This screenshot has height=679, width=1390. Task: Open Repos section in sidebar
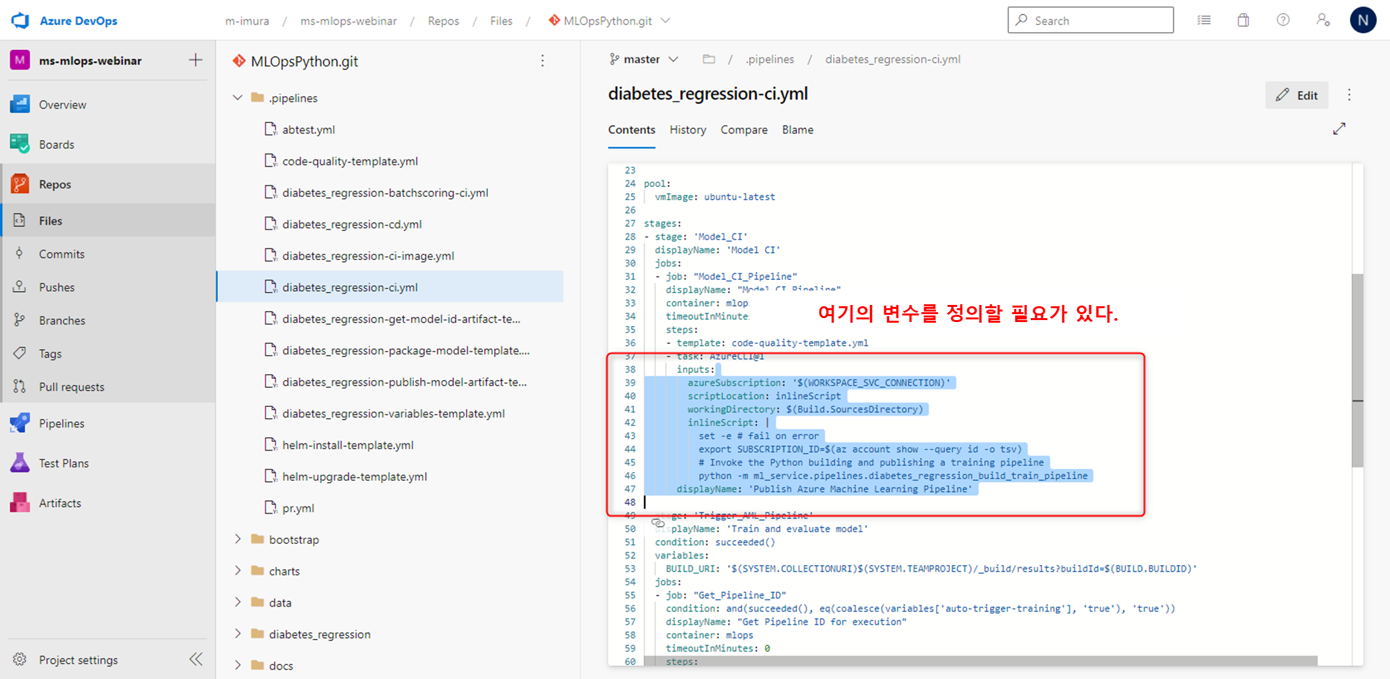pos(55,184)
